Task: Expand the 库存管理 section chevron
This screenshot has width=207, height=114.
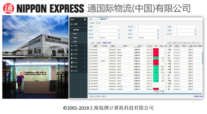Action: [85, 54]
